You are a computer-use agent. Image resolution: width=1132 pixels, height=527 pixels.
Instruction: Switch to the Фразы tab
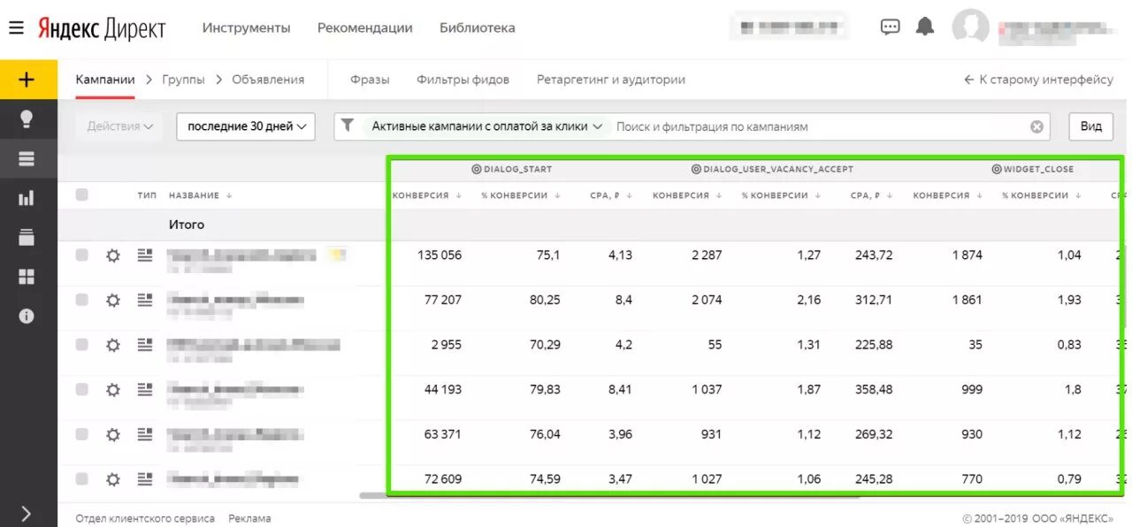click(370, 80)
